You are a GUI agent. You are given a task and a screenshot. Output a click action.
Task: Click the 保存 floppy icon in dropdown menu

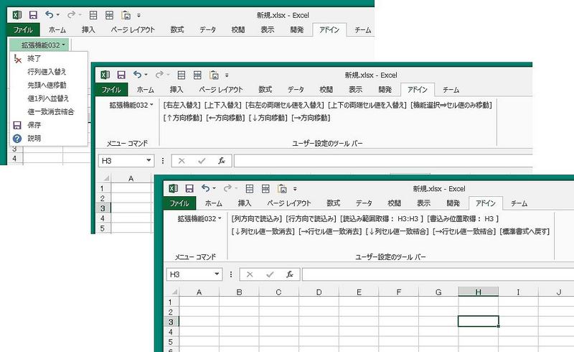point(17,124)
